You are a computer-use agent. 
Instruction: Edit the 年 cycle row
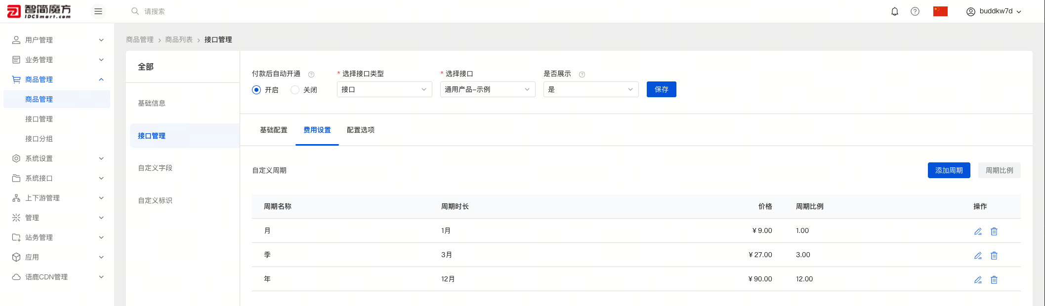point(978,280)
